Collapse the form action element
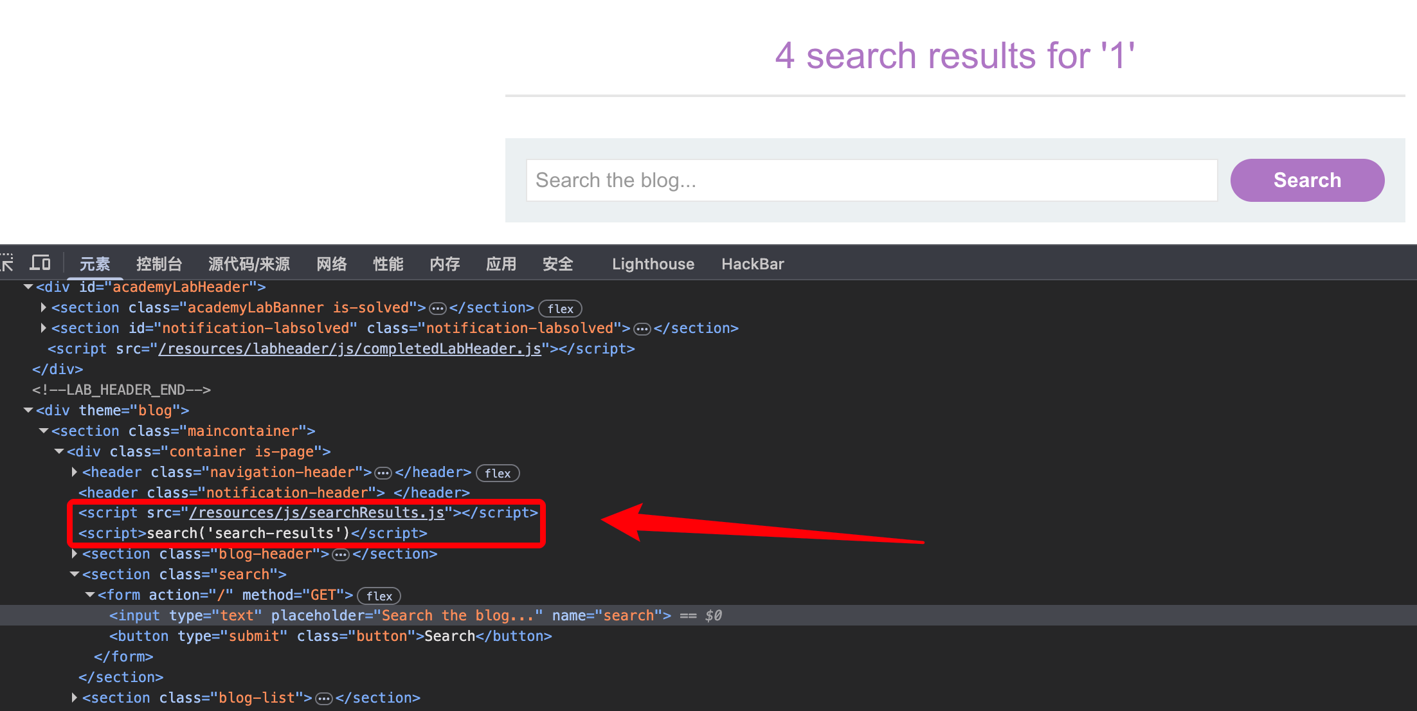Viewport: 1417px width, 711px height. pos(90,595)
